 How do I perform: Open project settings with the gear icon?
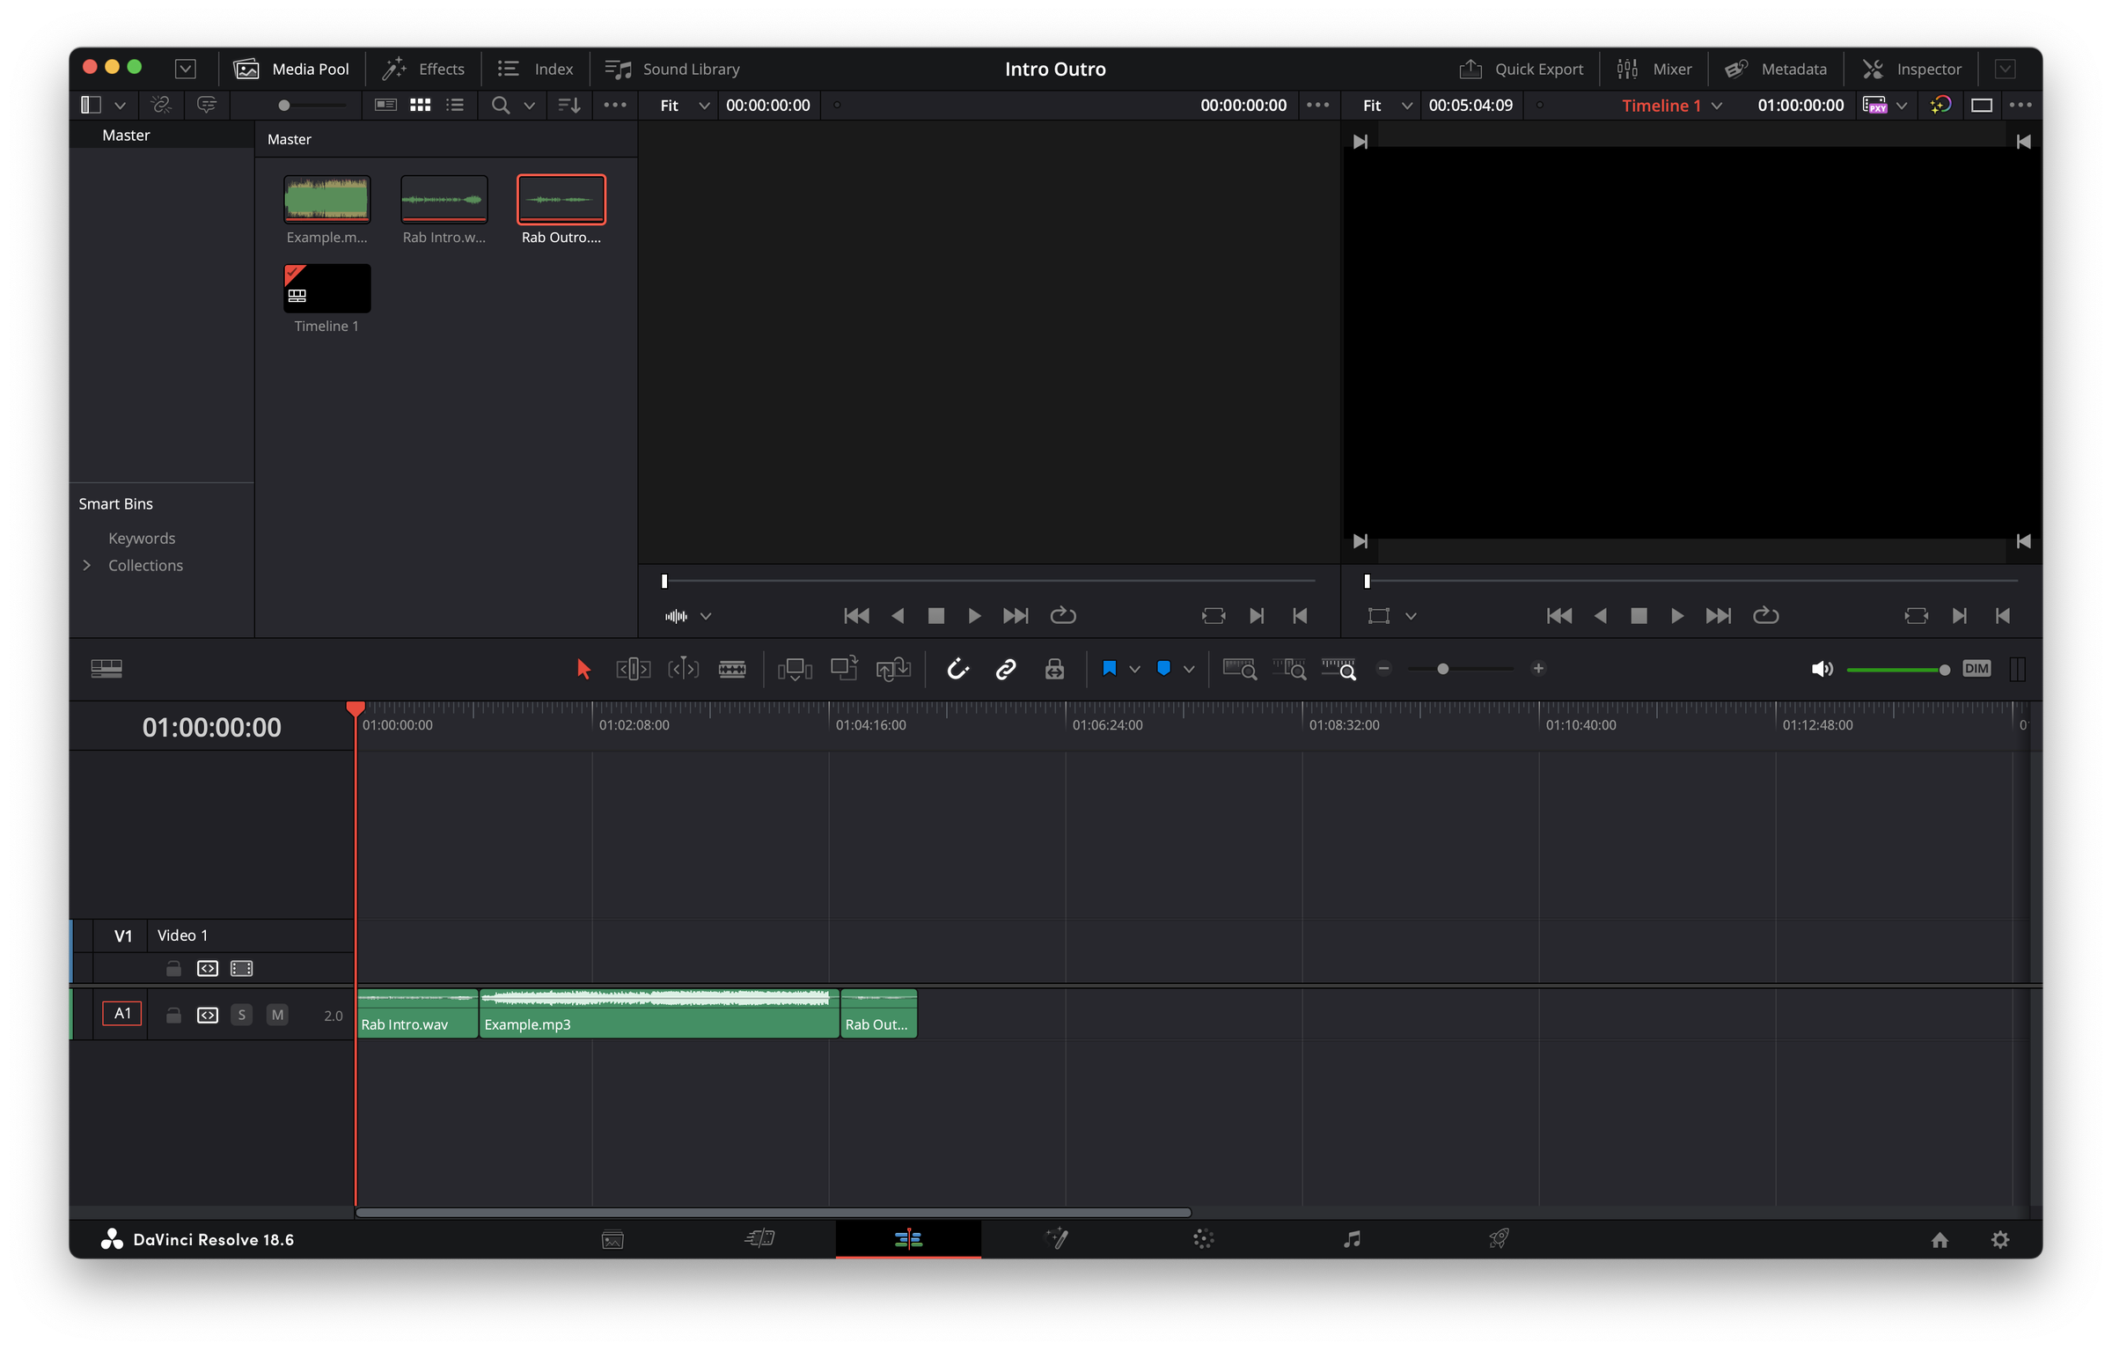[2000, 1239]
